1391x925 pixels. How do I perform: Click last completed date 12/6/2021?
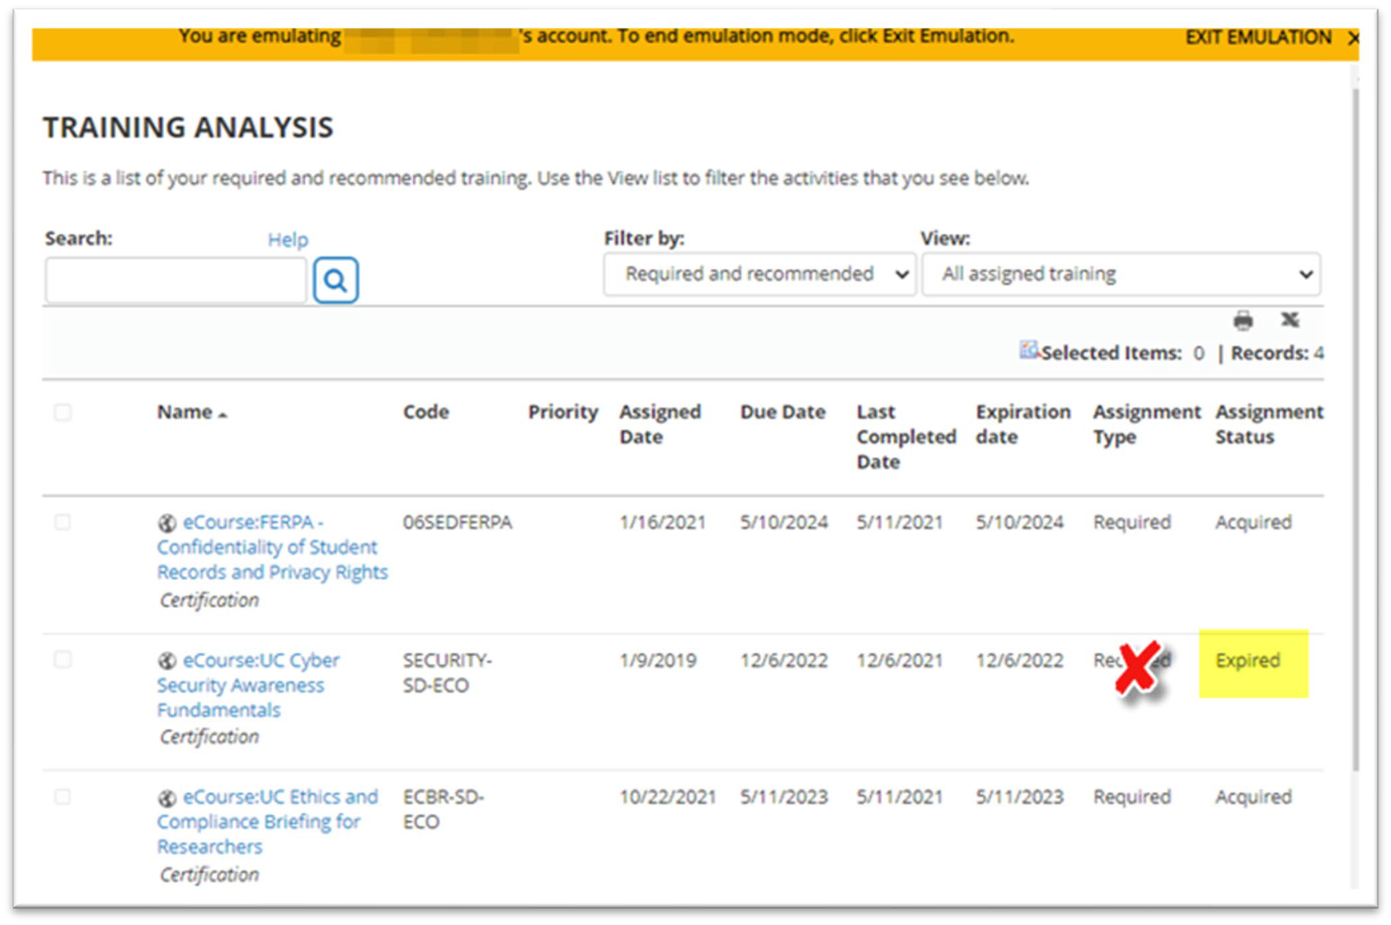pyautogui.click(x=899, y=661)
